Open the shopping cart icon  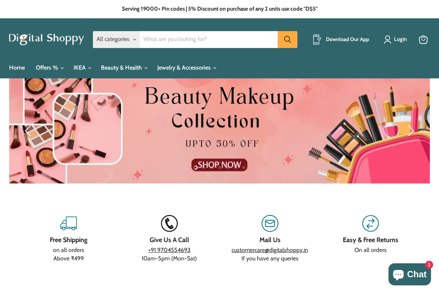[x=423, y=39]
